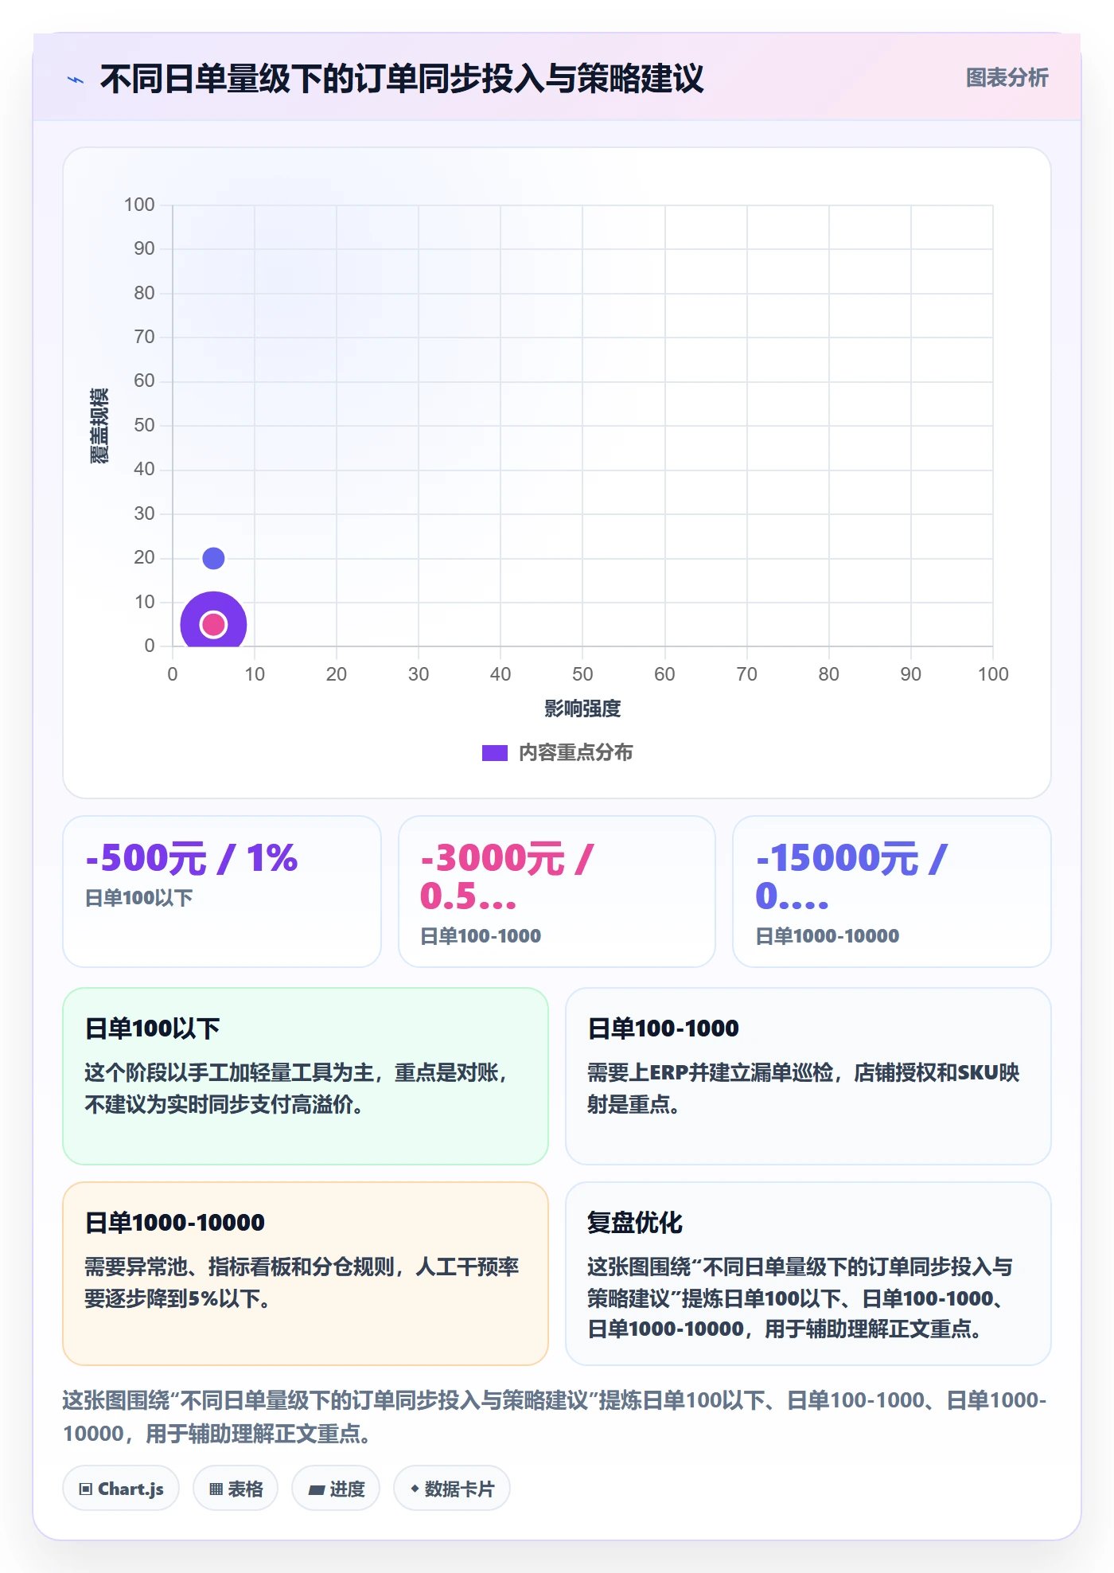The height and width of the screenshot is (1573, 1114).
Task: Select the green 日单100以下 strategy card heading
Action: coord(152,1028)
